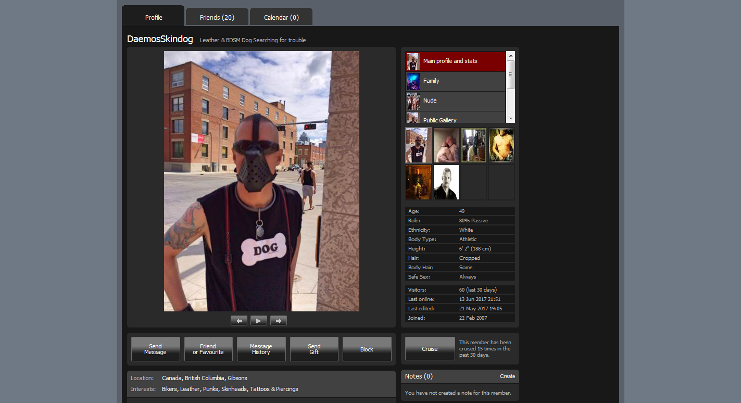Screen dimensions: 741x403
Task: Open the Profile tab
Action: click(154, 17)
